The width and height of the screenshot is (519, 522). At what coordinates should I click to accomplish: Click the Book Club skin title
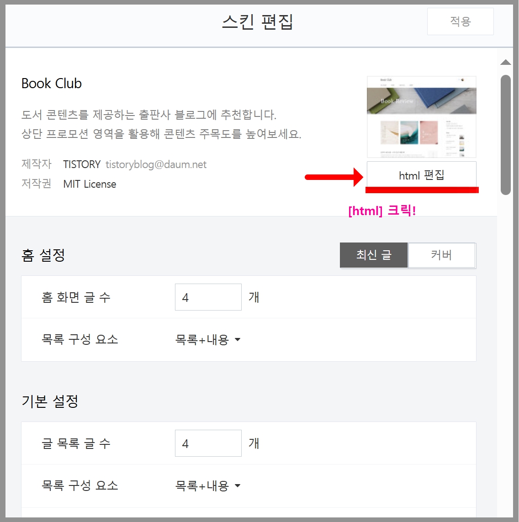pyautogui.click(x=52, y=83)
